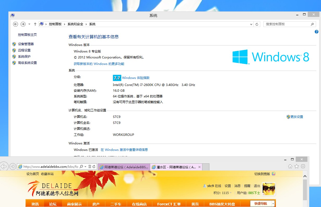This screenshot has width=321, height=207.
Task: Click 控制面板 in the breadcrumb path
Action: coord(55,24)
